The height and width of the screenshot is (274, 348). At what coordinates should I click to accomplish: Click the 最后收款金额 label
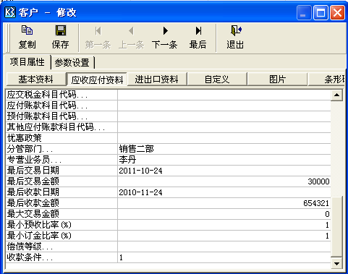coord(33,203)
